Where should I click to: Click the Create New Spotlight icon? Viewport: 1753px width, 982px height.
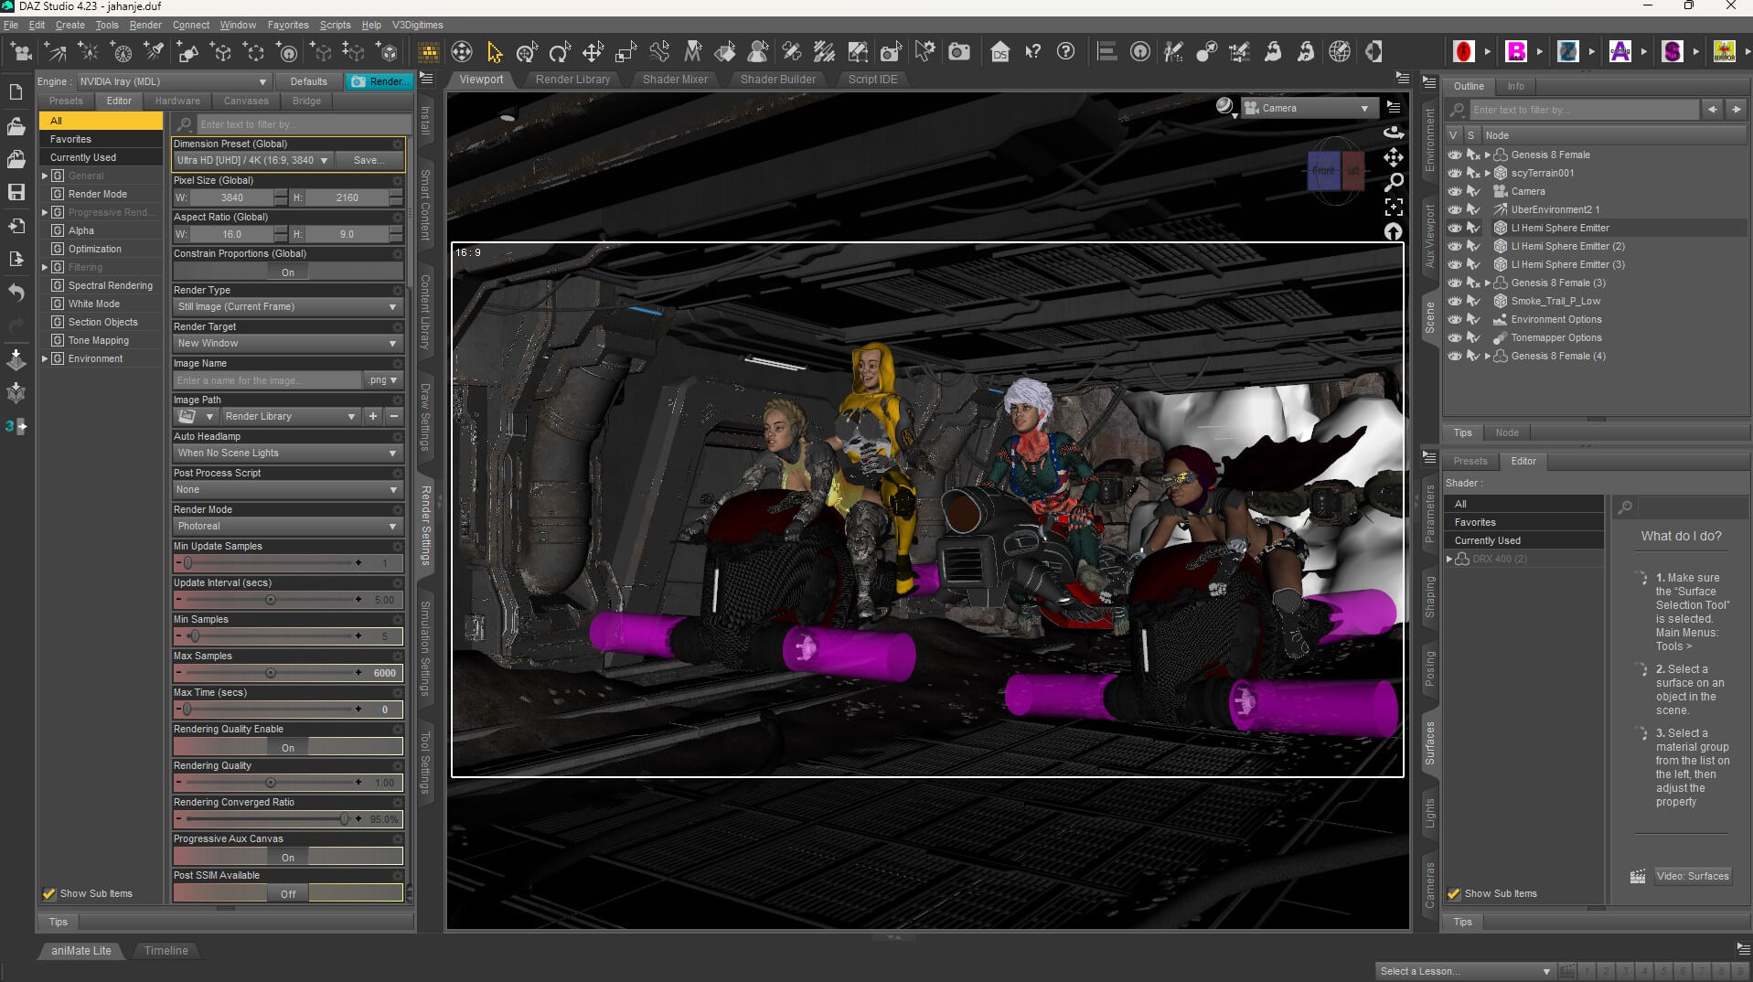(x=155, y=52)
